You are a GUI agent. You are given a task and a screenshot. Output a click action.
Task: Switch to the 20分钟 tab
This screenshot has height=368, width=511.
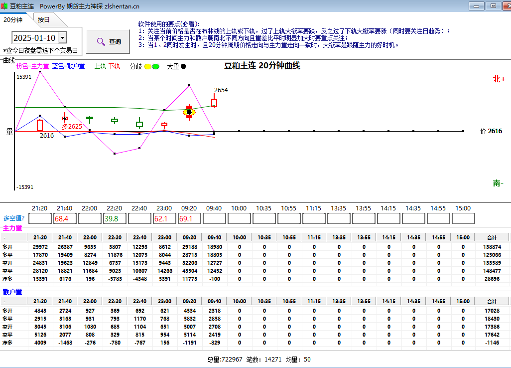pos(13,19)
